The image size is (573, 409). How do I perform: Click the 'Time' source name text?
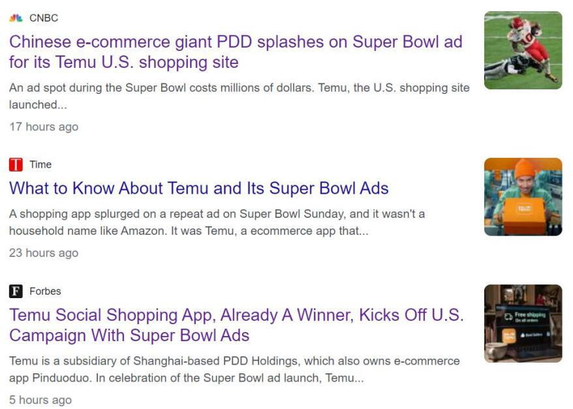click(x=40, y=164)
